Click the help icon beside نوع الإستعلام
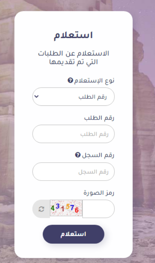This screenshot has width=155, height=263. coord(70,80)
